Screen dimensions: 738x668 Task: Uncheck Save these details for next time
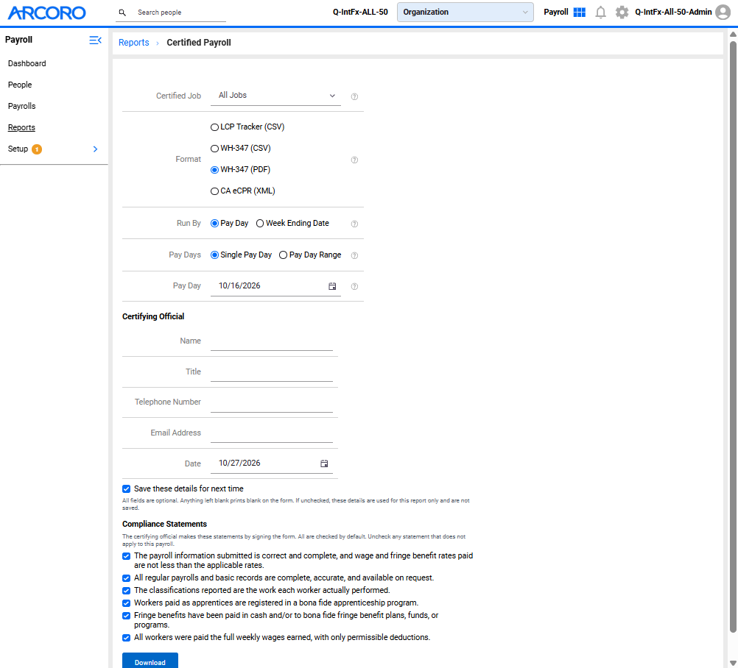[126, 489]
